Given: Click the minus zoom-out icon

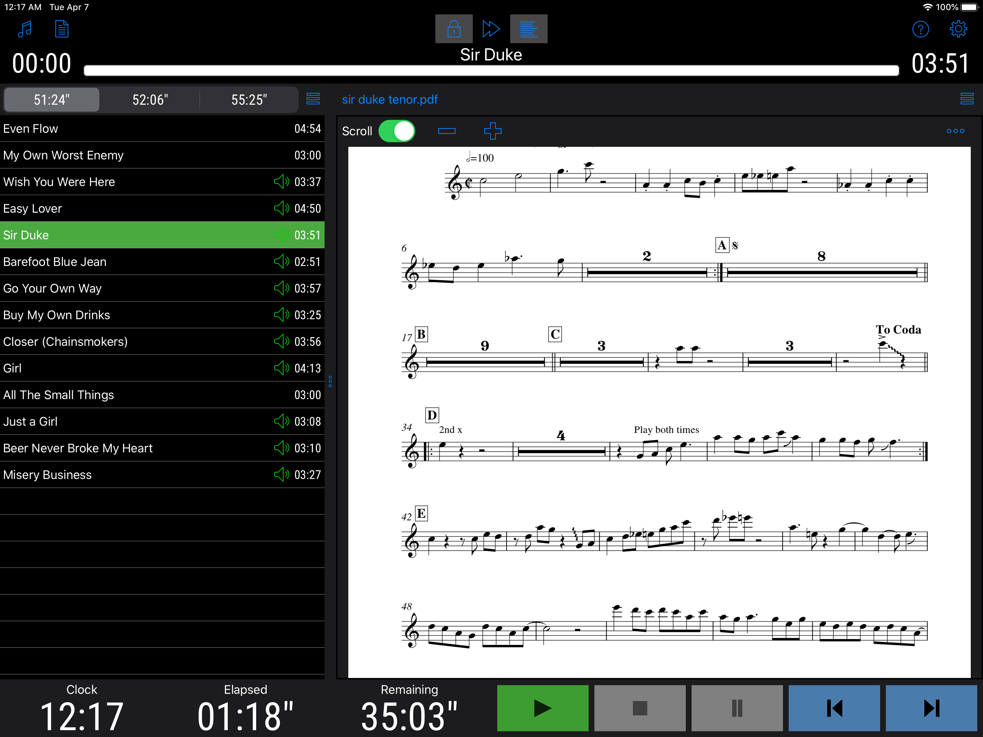Looking at the screenshot, I should (447, 131).
